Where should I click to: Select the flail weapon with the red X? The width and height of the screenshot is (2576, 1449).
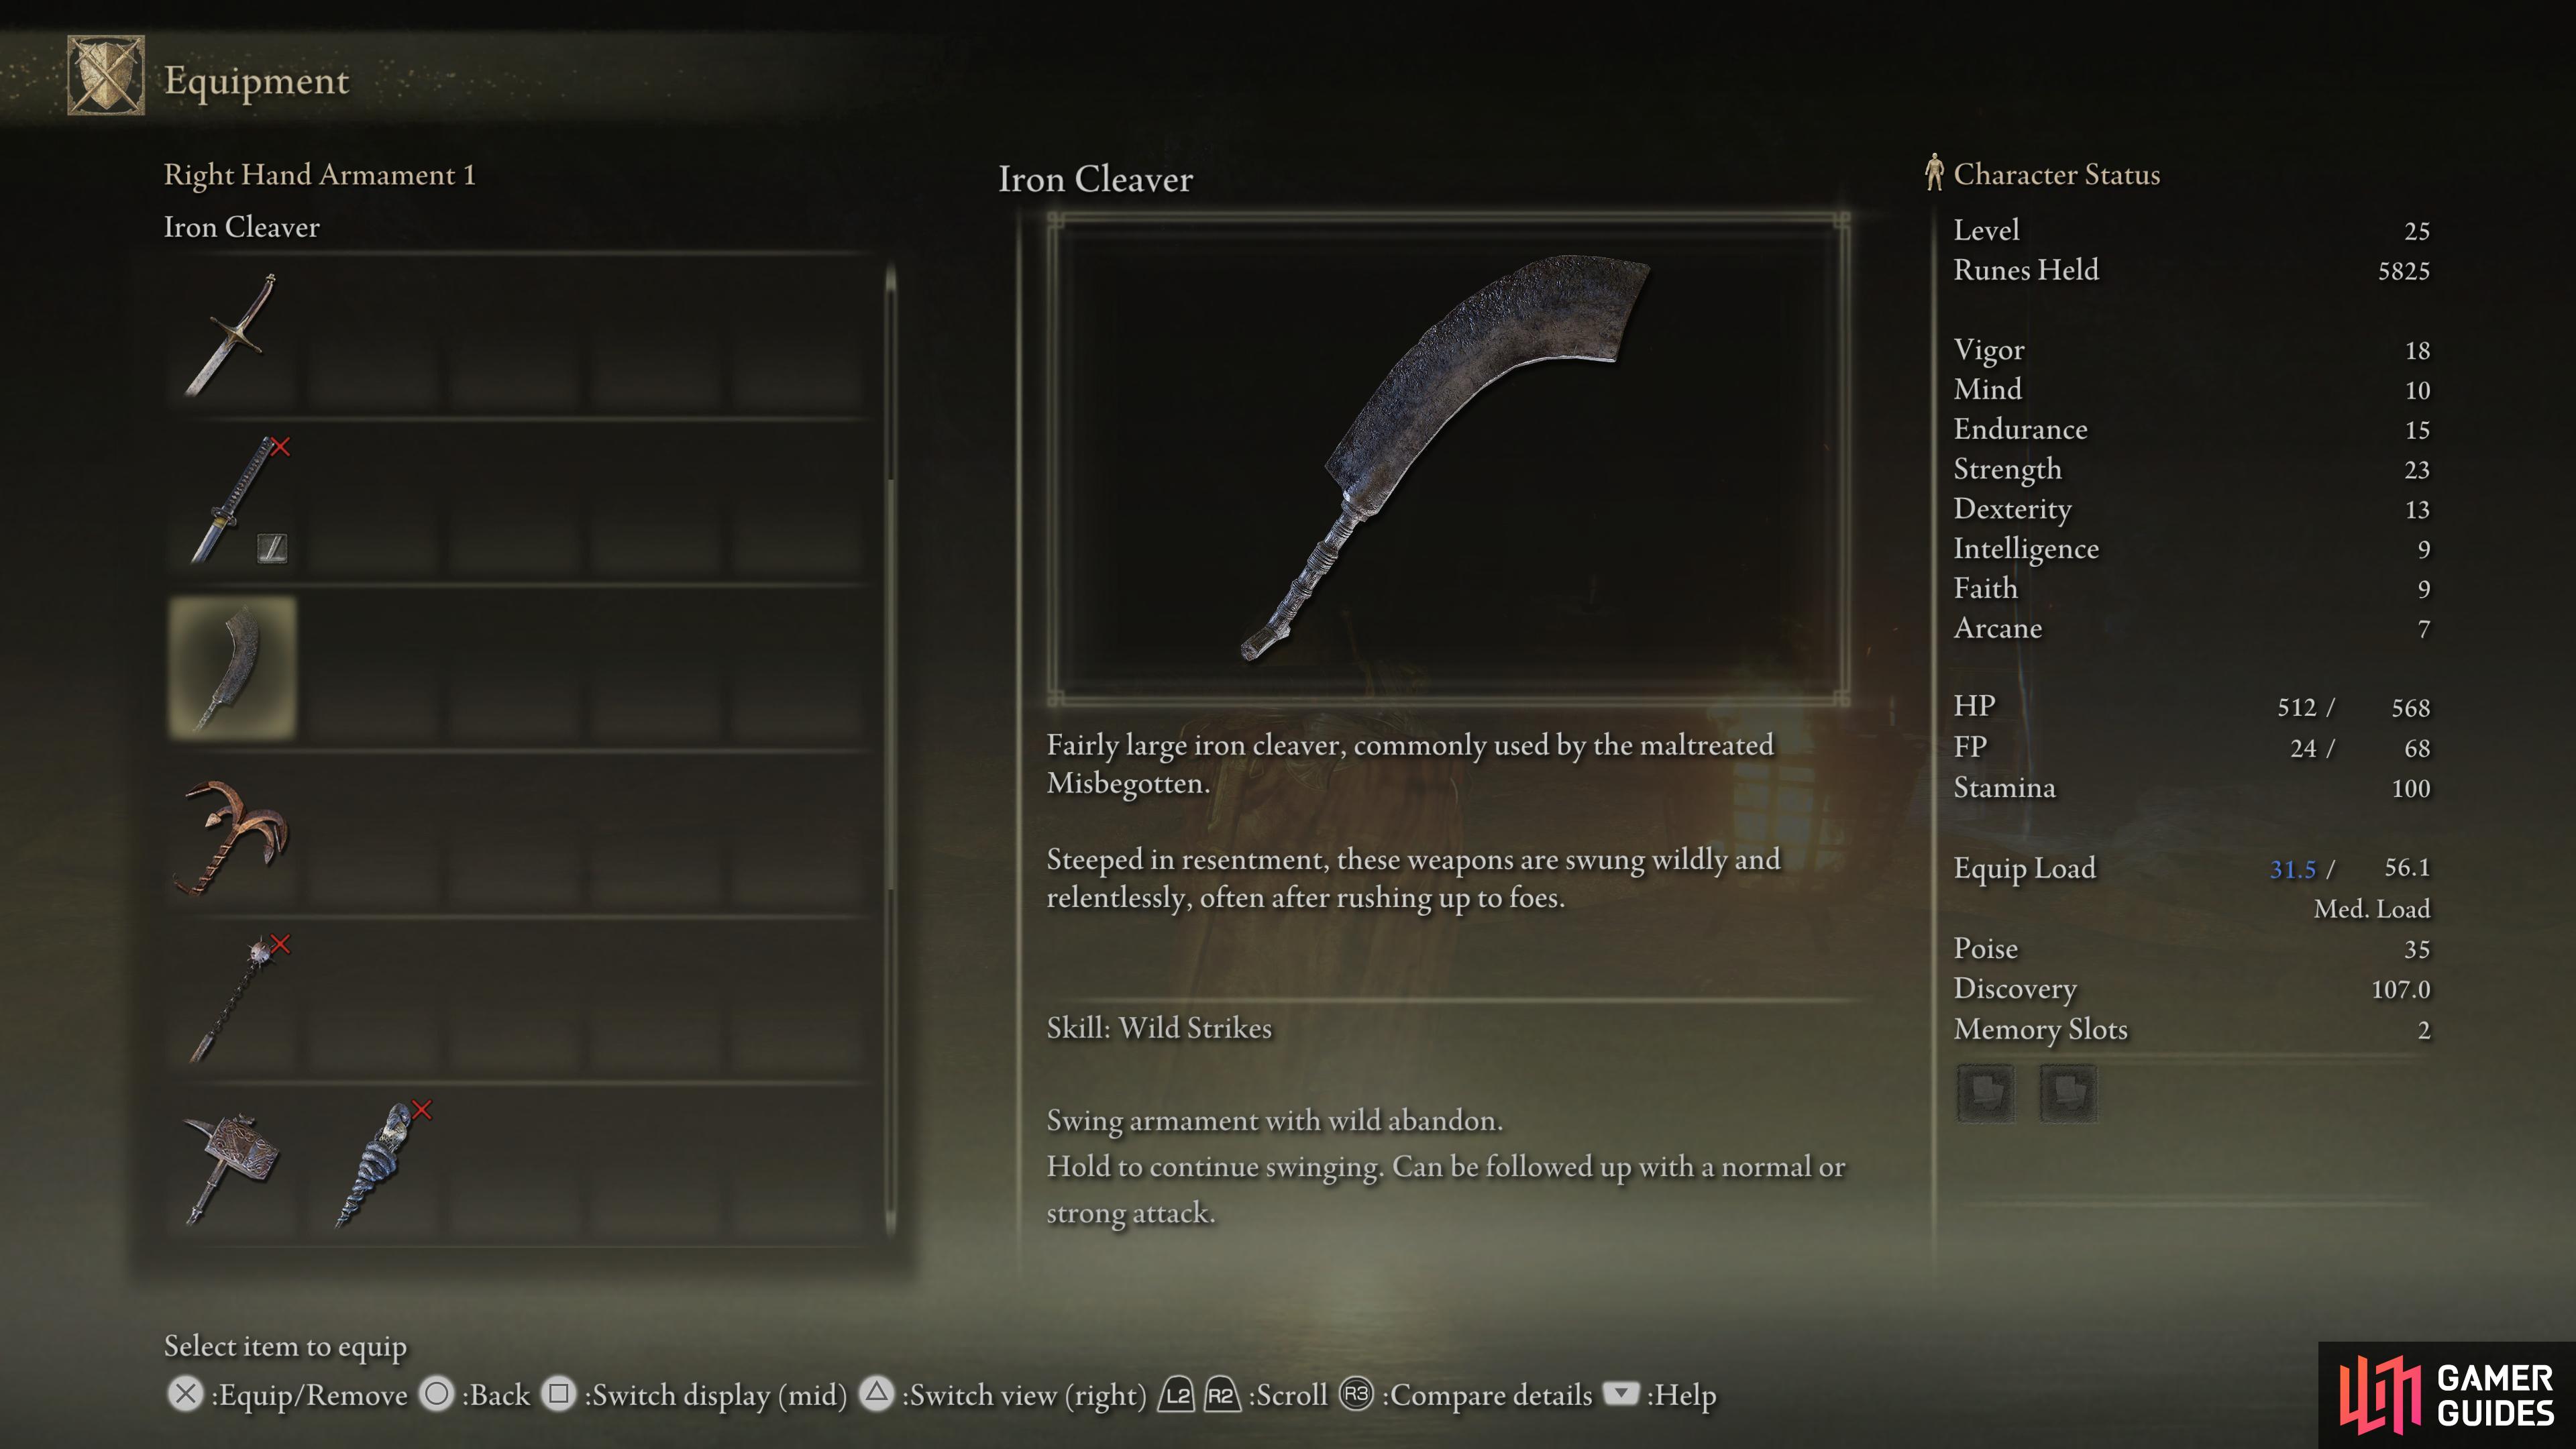(x=232, y=1000)
